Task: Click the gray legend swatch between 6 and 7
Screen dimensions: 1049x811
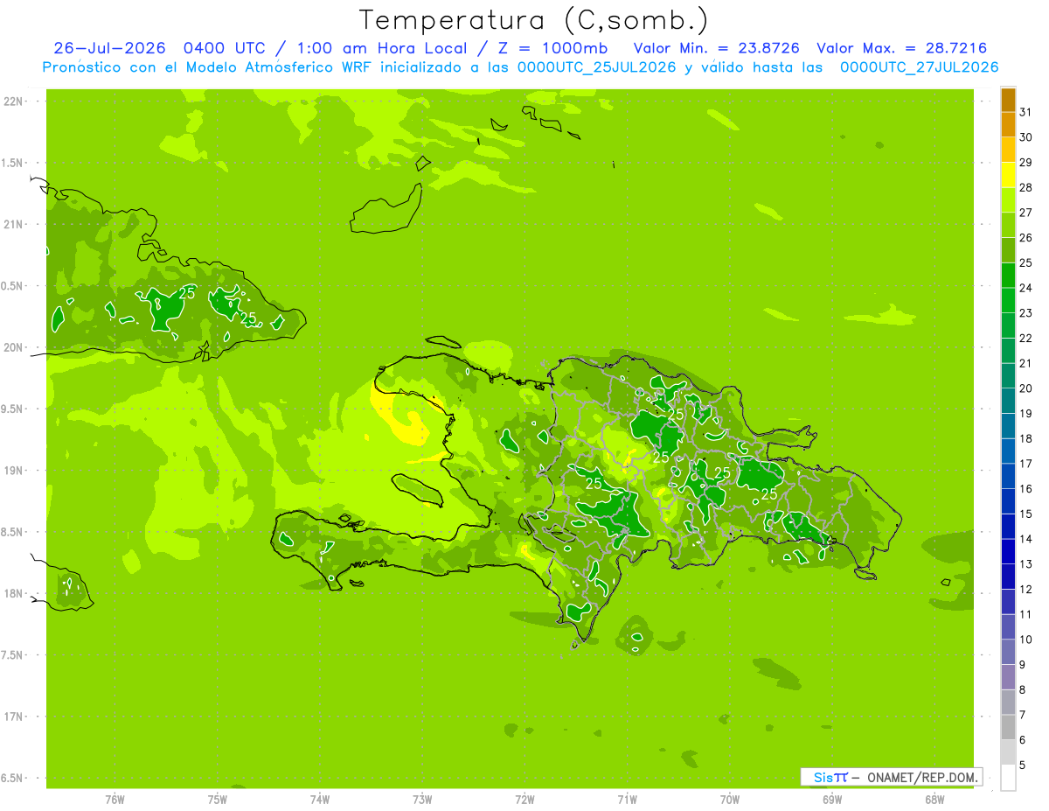Action: (1008, 727)
